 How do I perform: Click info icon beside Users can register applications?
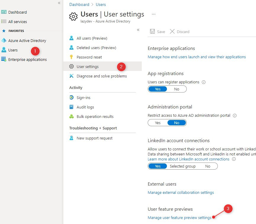point(204,82)
